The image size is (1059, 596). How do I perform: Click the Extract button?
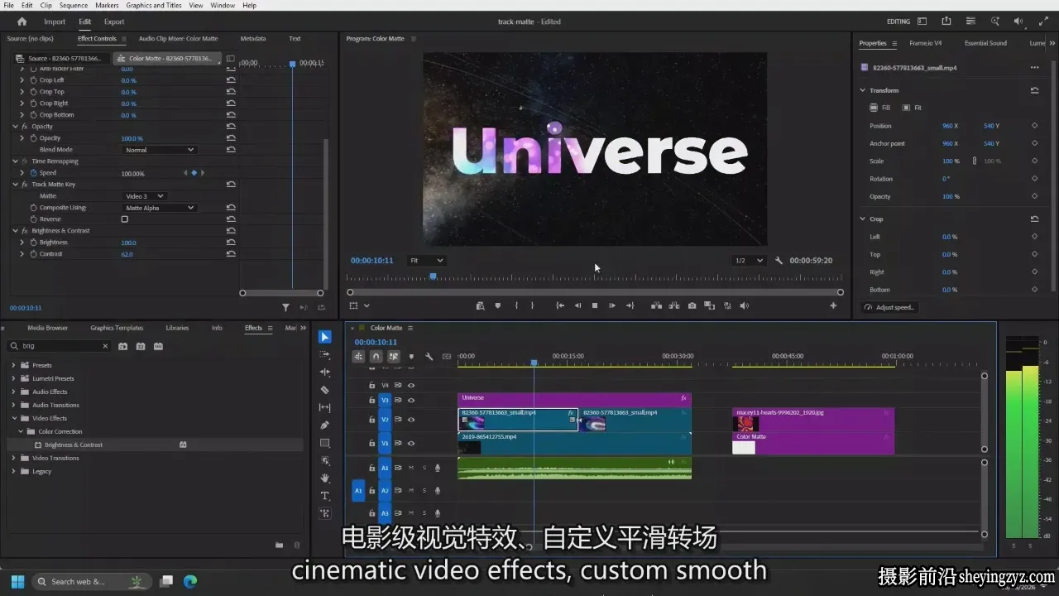pos(674,305)
